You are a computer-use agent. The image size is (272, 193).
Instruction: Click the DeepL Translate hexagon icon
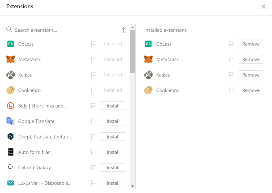[10, 137]
